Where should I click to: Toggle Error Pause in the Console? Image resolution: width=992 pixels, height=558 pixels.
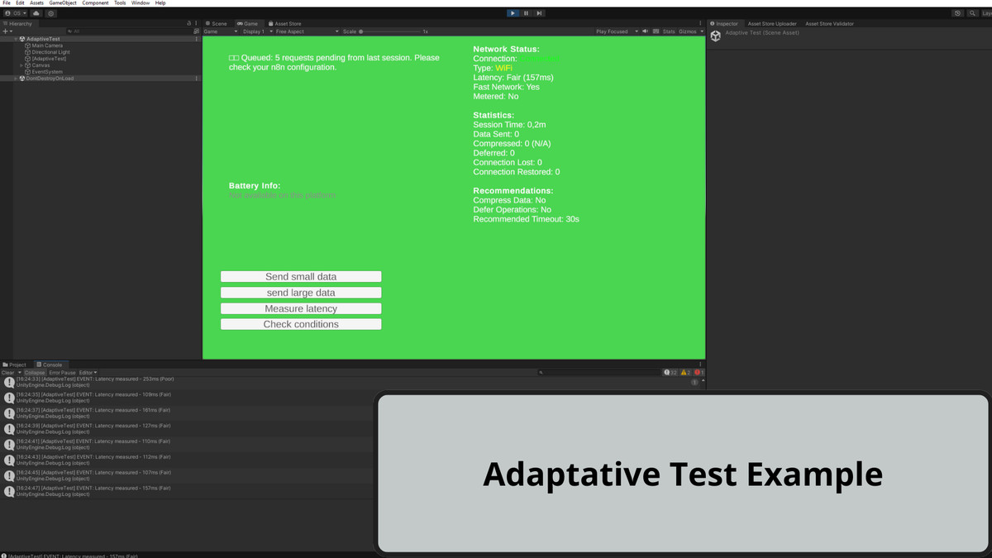[x=62, y=373]
